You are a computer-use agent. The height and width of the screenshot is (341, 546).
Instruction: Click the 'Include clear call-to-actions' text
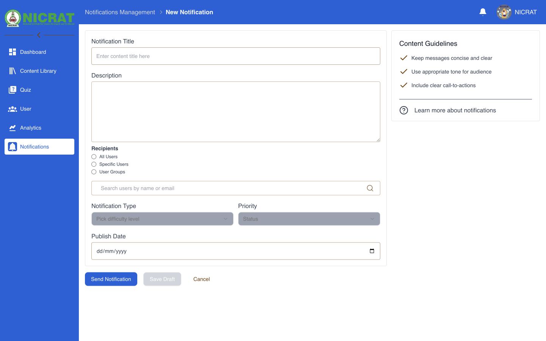pos(443,85)
